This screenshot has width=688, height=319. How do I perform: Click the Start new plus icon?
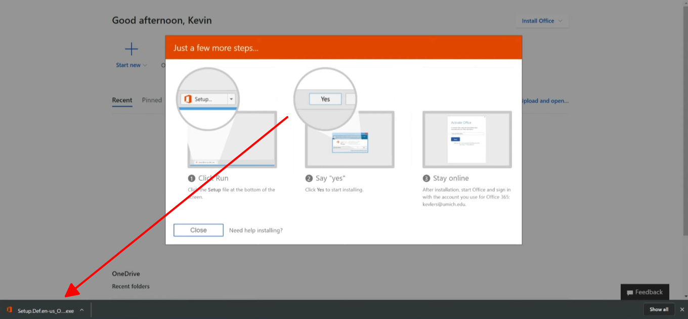click(x=132, y=49)
